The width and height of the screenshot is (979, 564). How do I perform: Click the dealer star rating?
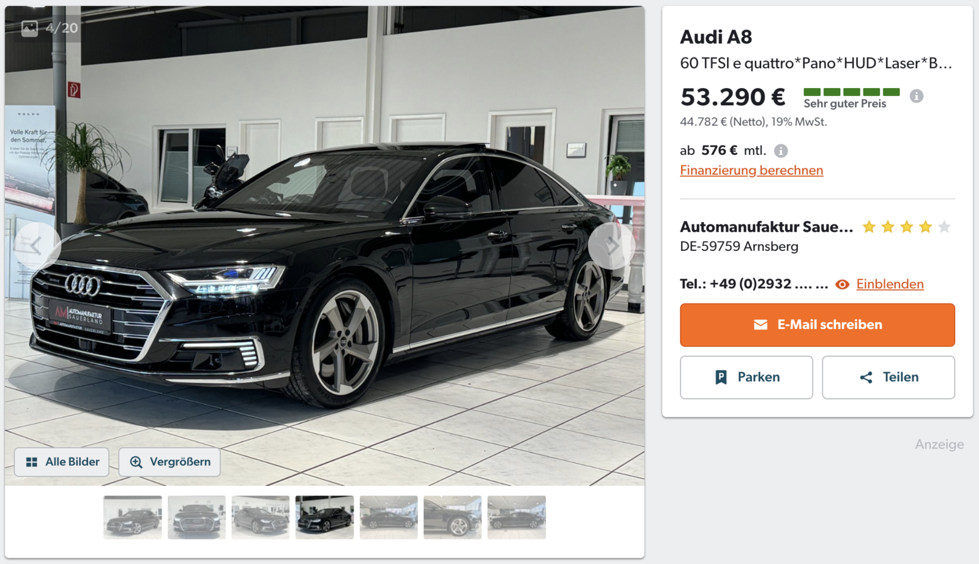pyautogui.click(x=906, y=227)
